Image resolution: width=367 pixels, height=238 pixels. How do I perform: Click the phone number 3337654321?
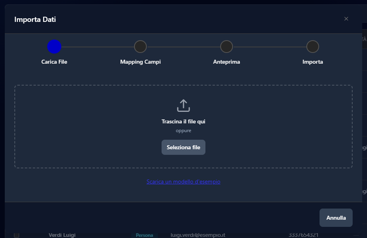[303, 235]
